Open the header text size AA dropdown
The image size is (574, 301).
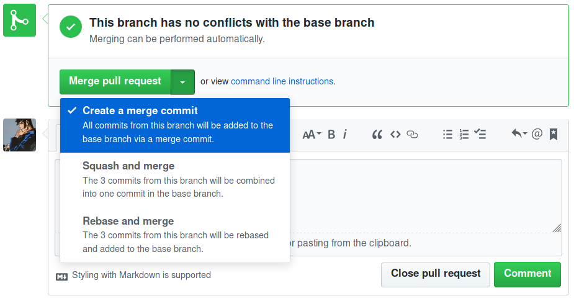pyautogui.click(x=312, y=135)
